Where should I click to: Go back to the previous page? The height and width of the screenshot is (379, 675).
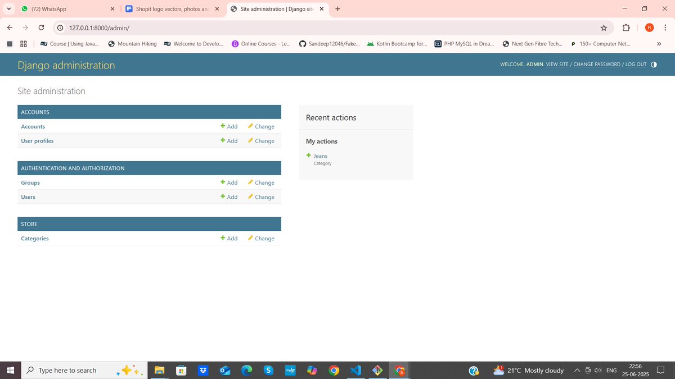[x=10, y=28]
